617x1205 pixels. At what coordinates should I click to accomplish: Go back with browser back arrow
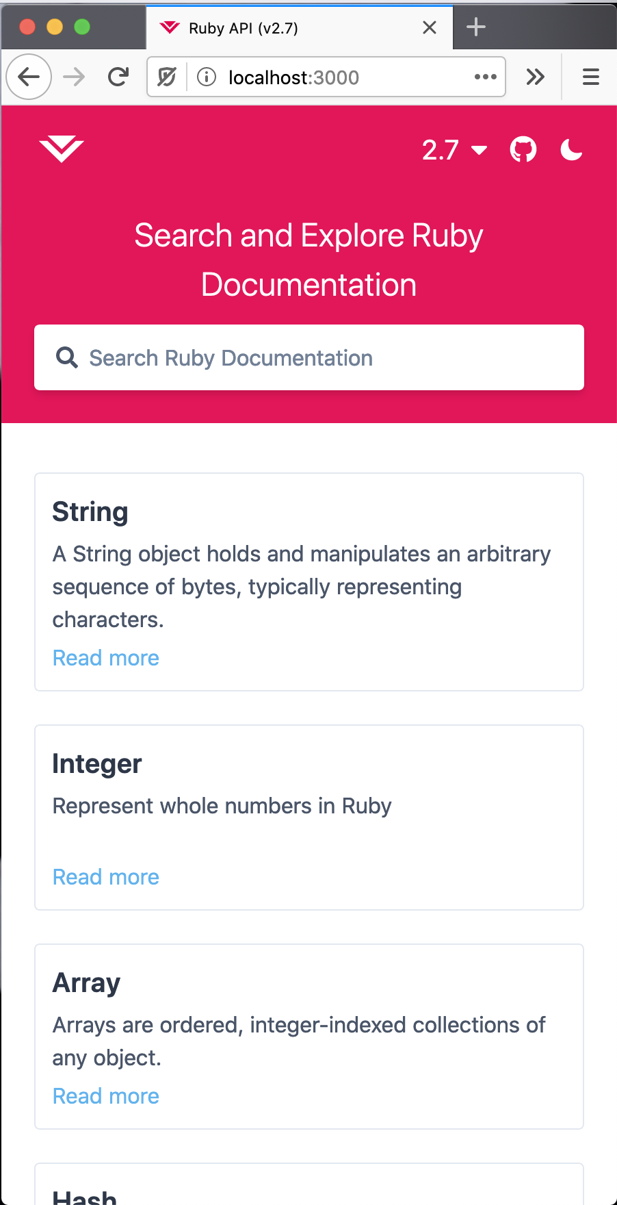29,77
